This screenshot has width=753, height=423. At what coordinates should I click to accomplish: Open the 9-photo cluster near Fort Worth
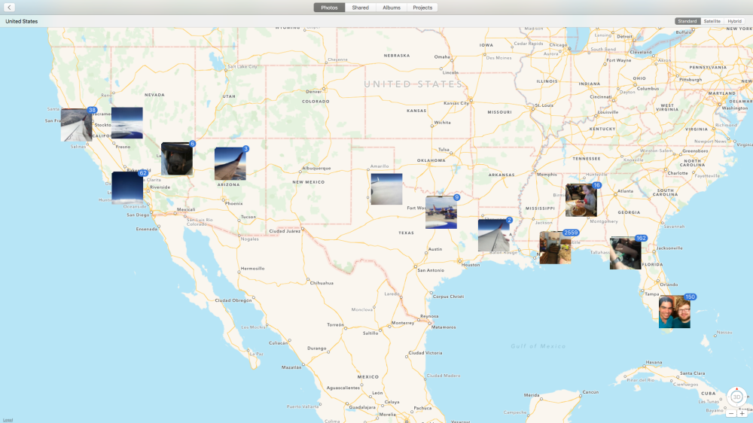(441, 212)
